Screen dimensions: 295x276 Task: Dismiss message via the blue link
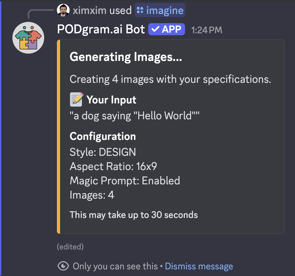point(199,266)
